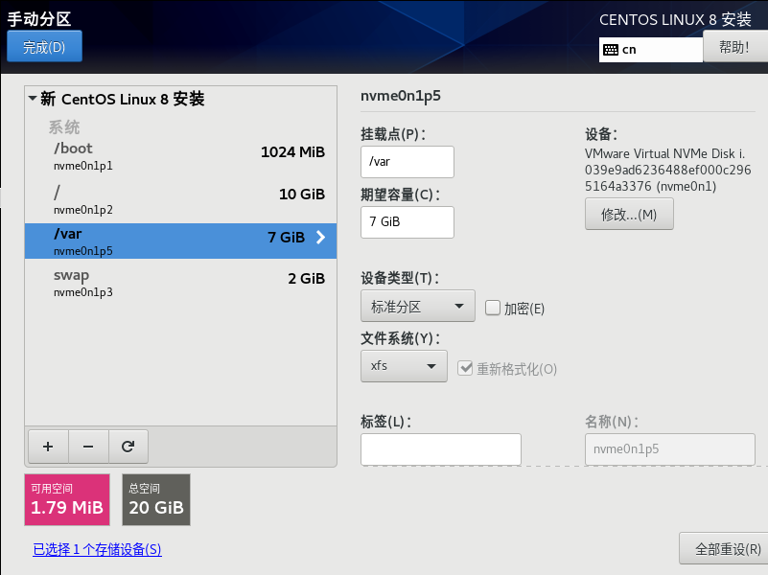Open the 设备类型 标准分区 dropdown
This screenshot has height=575, width=768.
(418, 306)
